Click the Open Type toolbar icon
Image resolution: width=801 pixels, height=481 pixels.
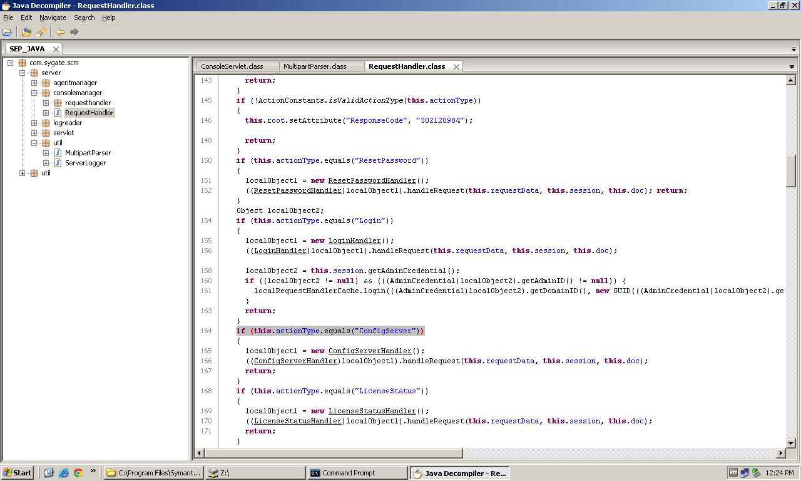pyautogui.click(x=26, y=32)
